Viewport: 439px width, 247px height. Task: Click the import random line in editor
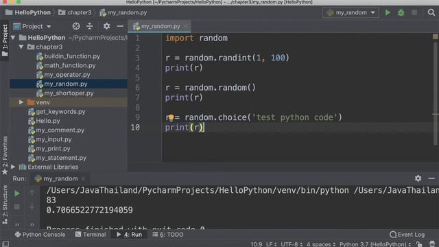click(196, 38)
